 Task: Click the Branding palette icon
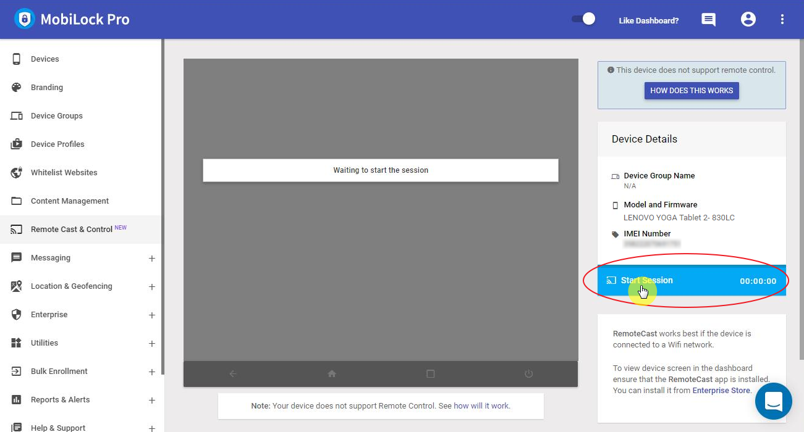tap(17, 88)
